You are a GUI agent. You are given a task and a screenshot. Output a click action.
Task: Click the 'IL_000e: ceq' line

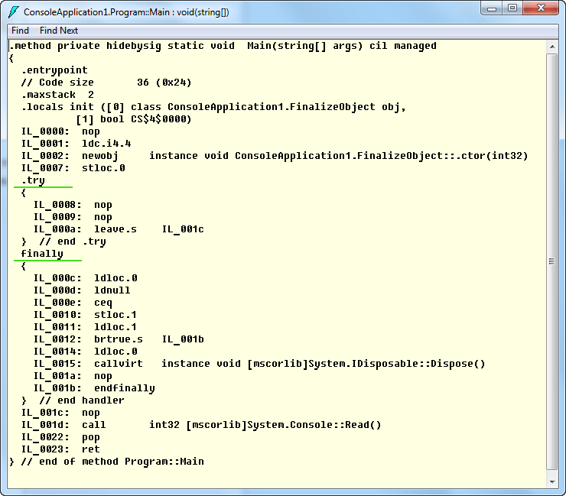73,303
